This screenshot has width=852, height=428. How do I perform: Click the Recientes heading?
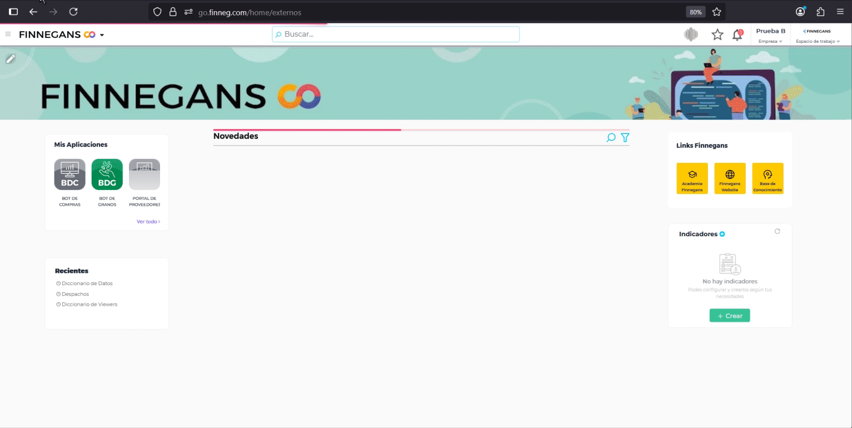tap(72, 271)
